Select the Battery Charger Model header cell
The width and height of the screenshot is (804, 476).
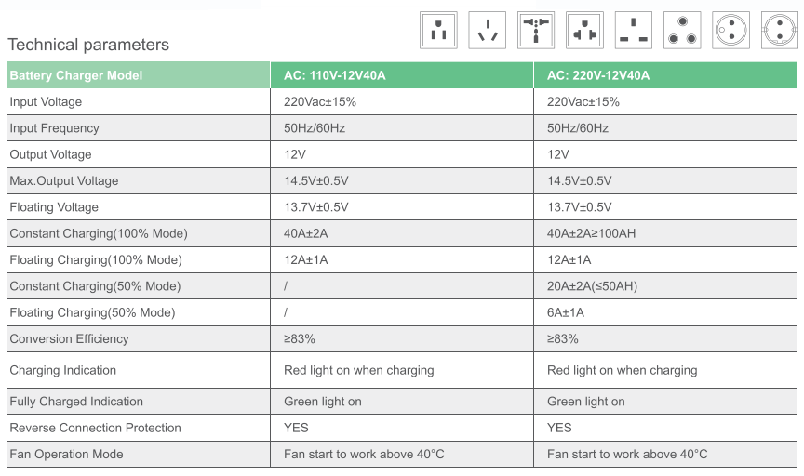[x=139, y=75]
